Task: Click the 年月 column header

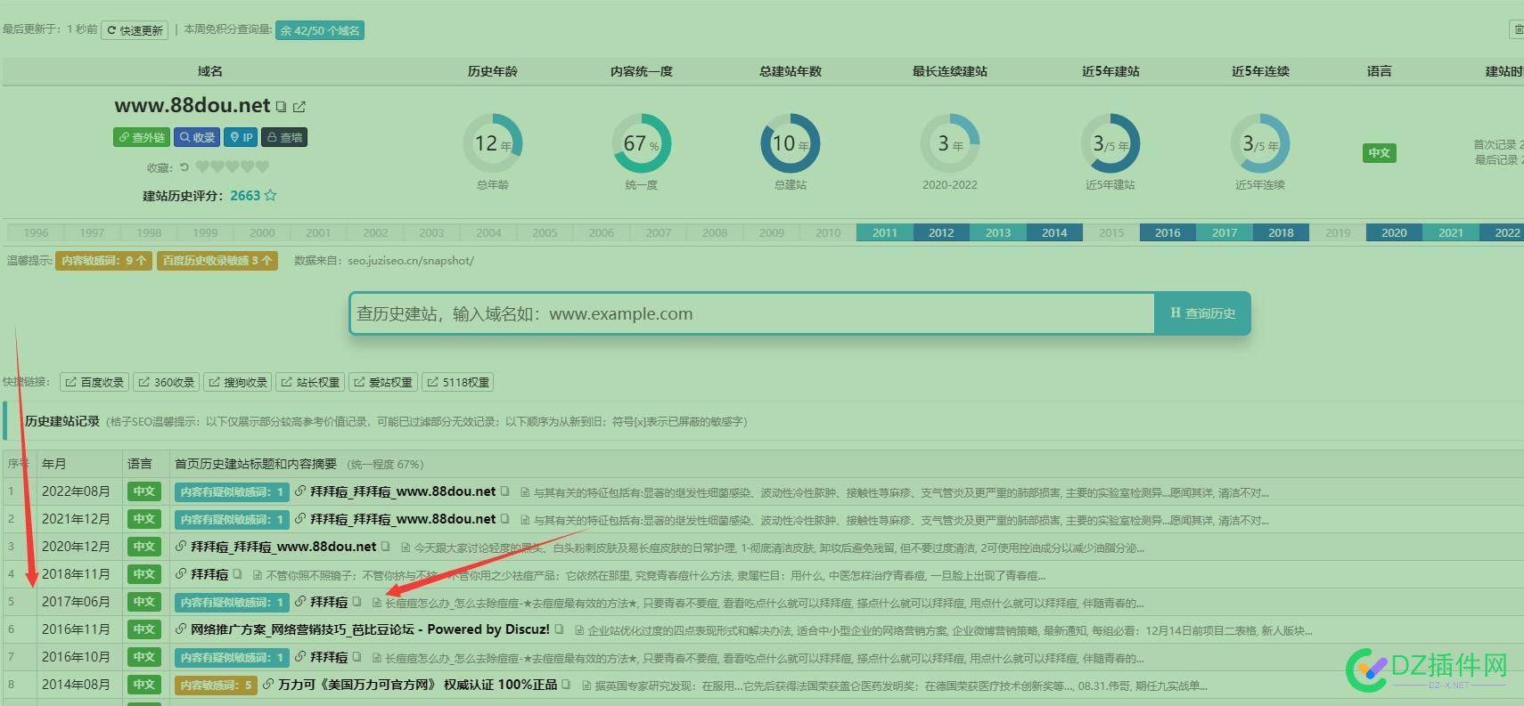Action: click(54, 464)
